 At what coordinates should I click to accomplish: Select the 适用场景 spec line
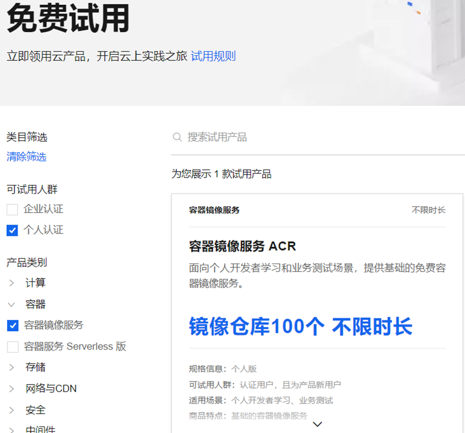coord(261,400)
